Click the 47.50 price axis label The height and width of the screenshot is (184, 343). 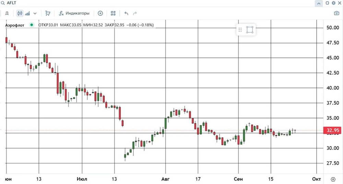(x=333, y=43)
